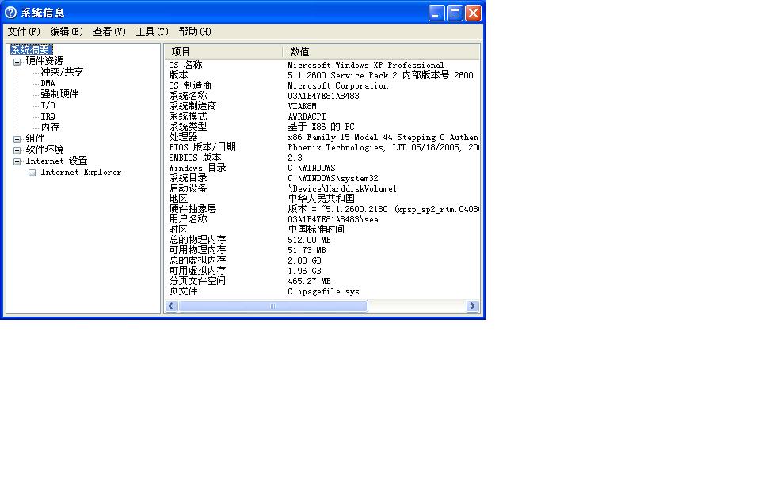Select IRQ in the tree
Viewport: 762px width, 482px height.
click(x=48, y=116)
